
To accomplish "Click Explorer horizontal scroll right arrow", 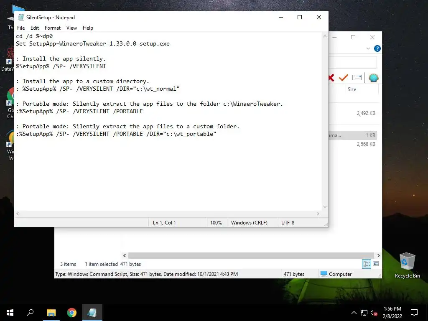I will pyautogui.click(x=378, y=255).
